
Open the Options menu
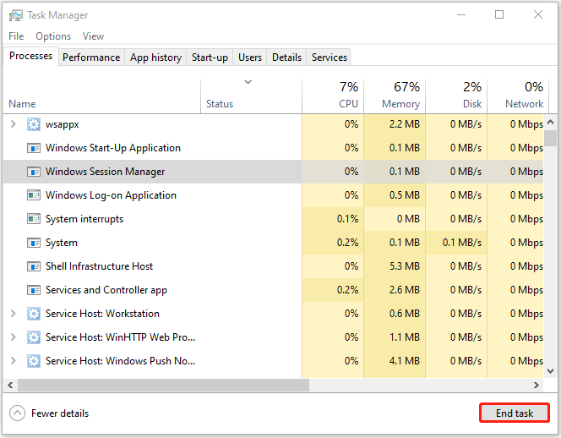tap(53, 36)
